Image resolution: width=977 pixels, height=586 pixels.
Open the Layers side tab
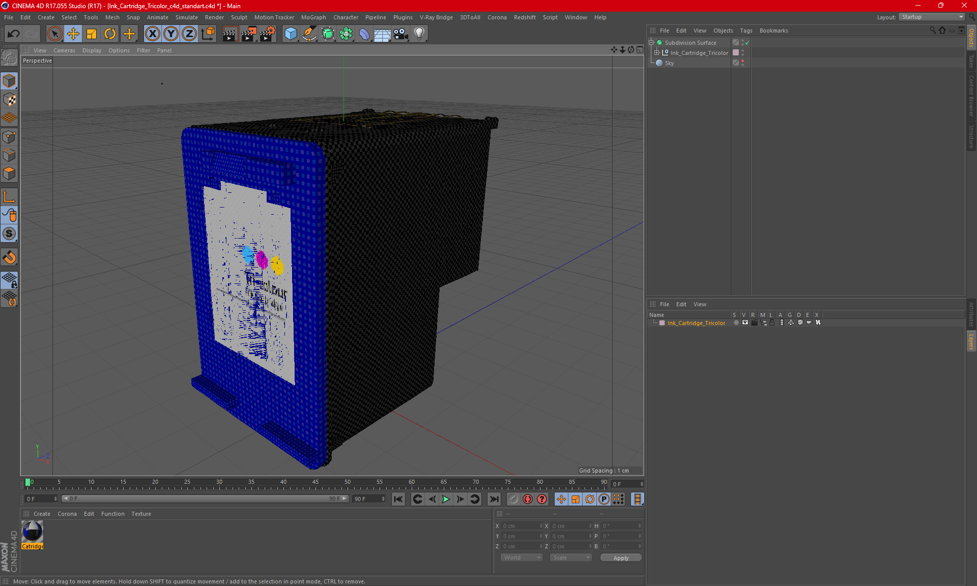pos(971,341)
